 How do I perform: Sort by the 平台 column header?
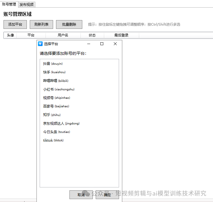click(31, 35)
